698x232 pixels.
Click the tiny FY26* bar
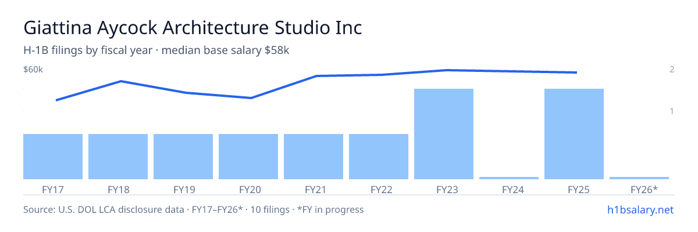point(639,178)
